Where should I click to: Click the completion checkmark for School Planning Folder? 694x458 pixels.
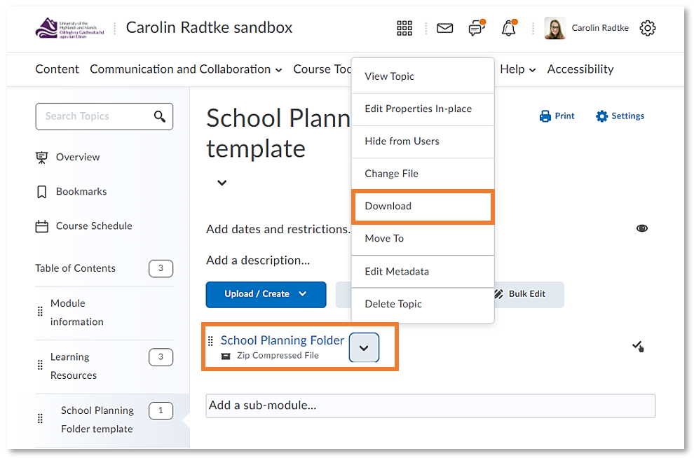(x=637, y=344)
